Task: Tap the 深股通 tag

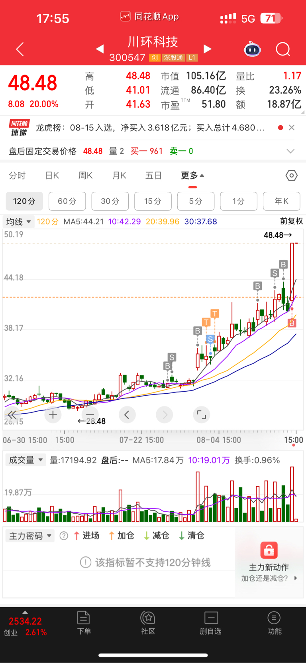Action: pos(173,58)
